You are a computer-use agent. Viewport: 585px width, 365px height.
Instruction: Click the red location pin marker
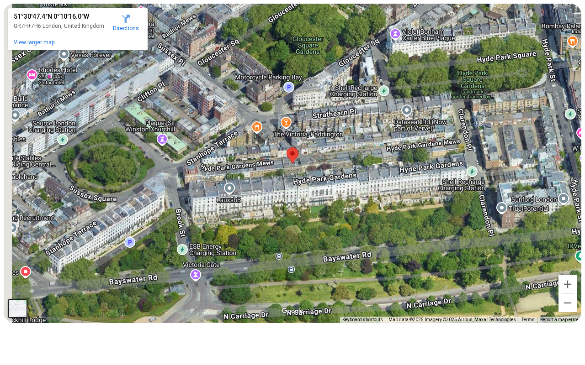292,156
